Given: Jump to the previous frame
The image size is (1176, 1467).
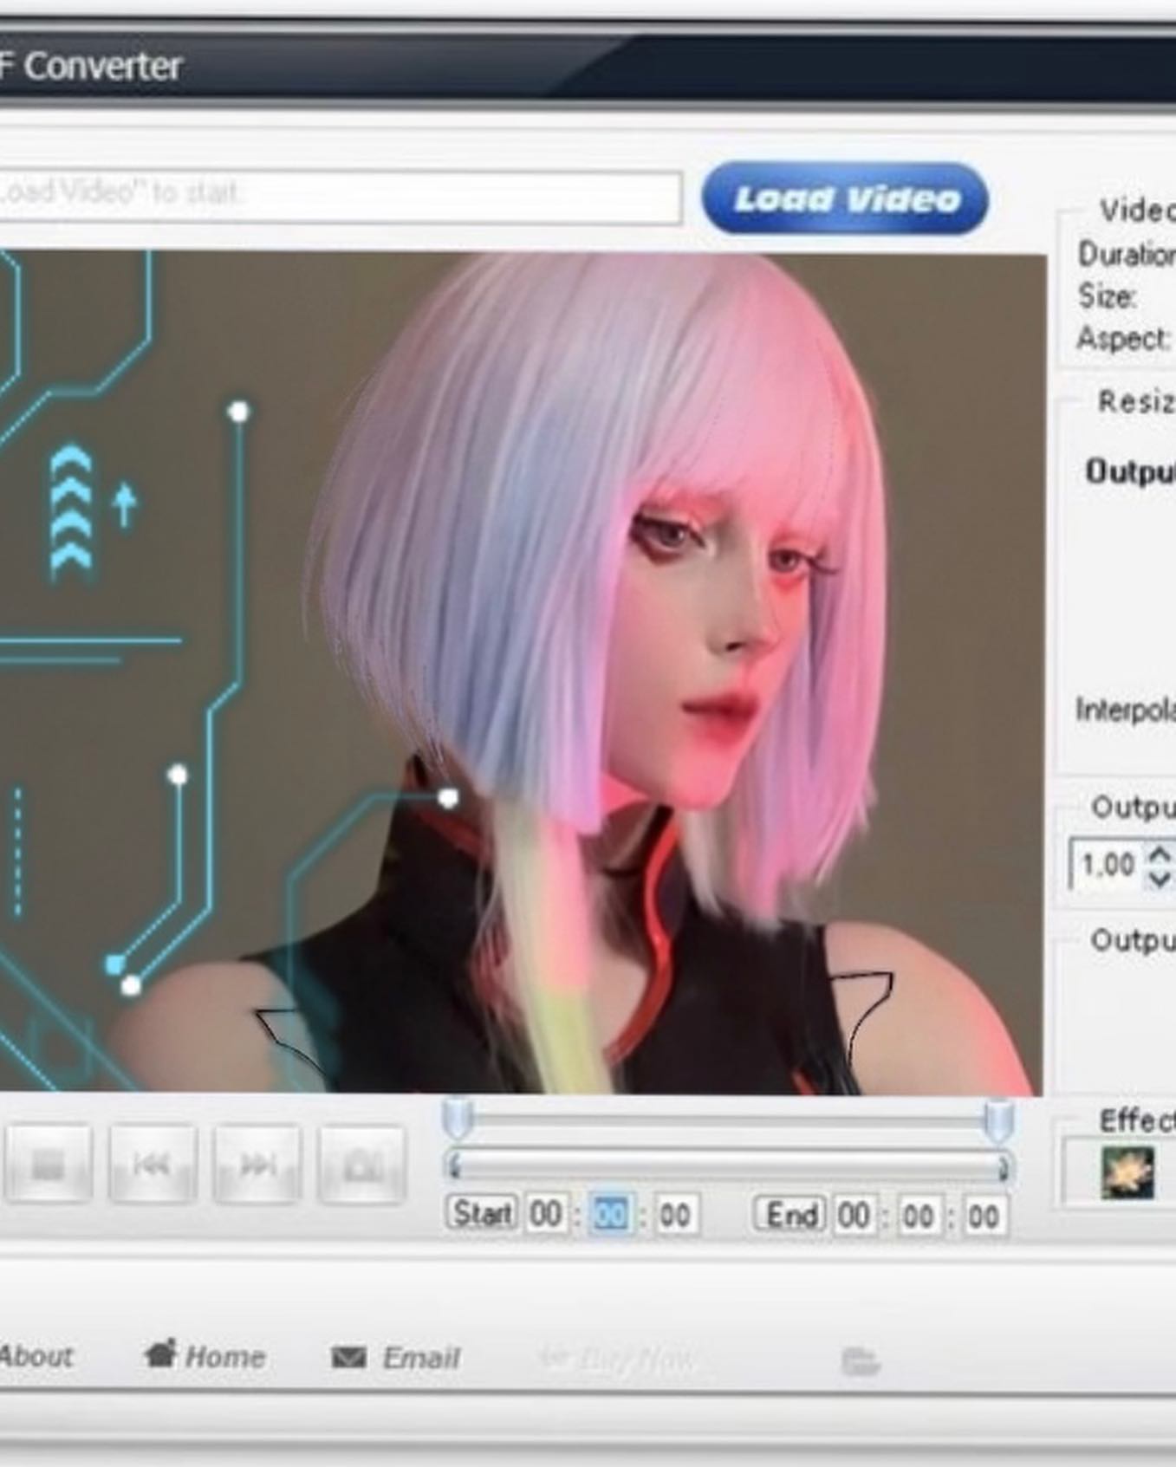Looking at the screenshot, I should tap(153, 1165).
